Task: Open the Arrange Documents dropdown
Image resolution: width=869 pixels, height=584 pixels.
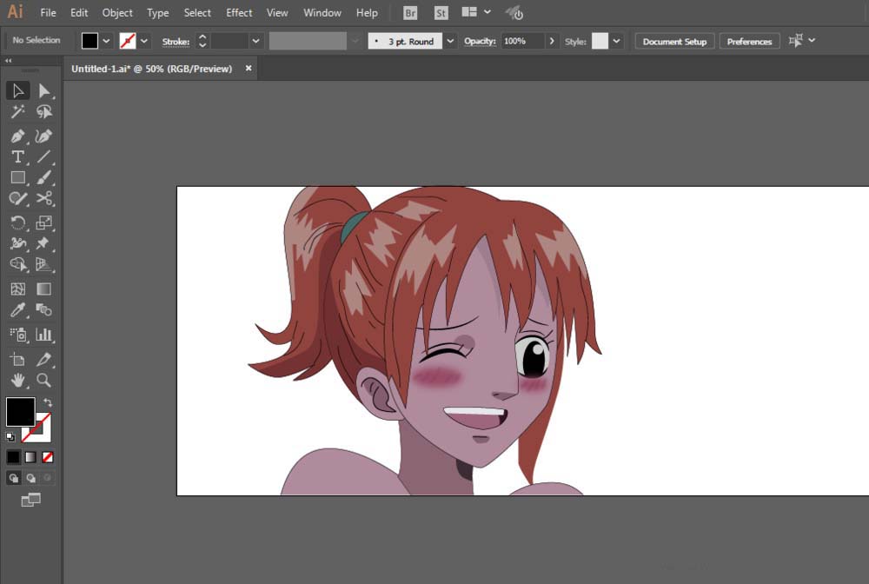Action: point(476,12)
